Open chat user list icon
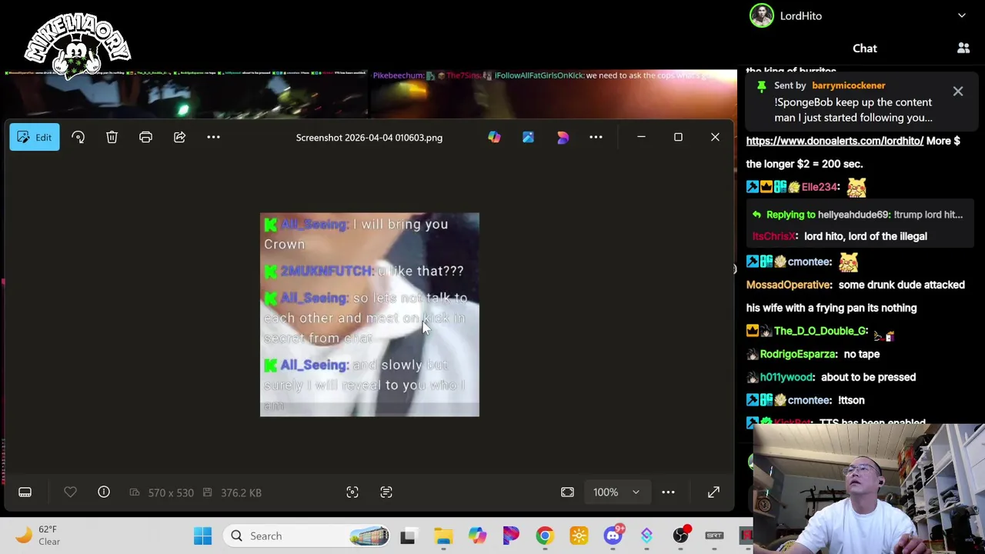The width and height of the screenshot is (985, 554). click(x=963, y=48)
